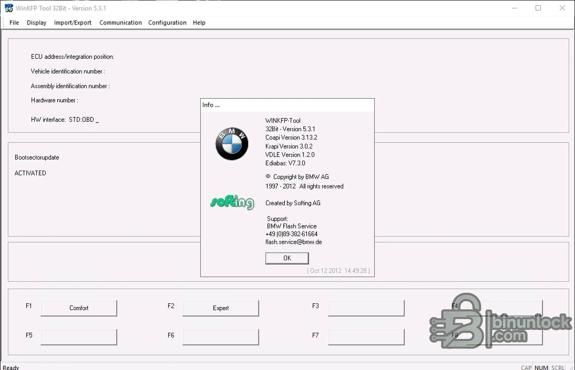Click the NUM indicator in status bar

pyautogui.click(x=541, y=367)
